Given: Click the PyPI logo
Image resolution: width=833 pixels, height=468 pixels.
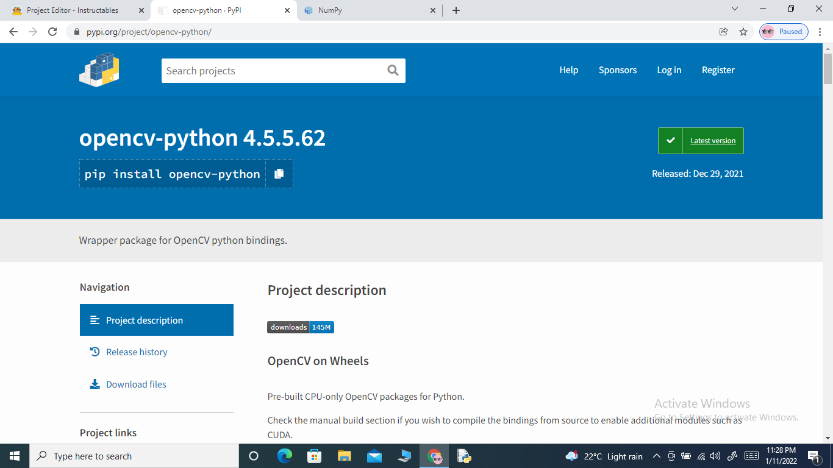Looking at the screenshot, I should [x=99, y=69].
